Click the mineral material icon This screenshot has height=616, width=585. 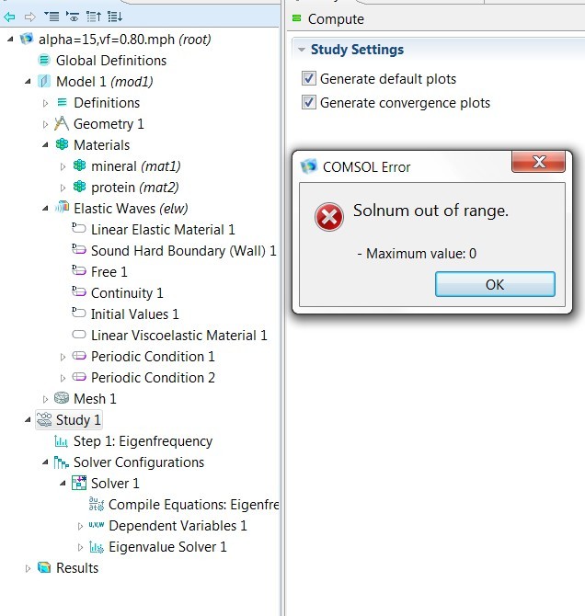[79, 165]
